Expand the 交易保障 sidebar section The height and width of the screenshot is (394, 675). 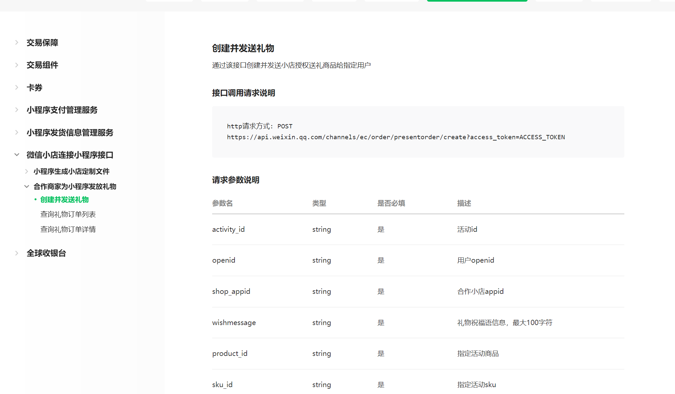coord(42,43)
